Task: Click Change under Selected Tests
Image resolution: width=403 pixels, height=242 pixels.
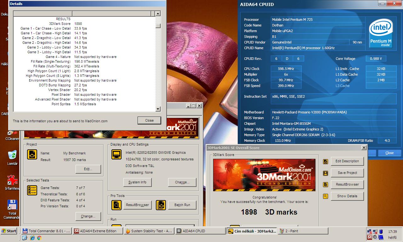Action: point(88,216)
